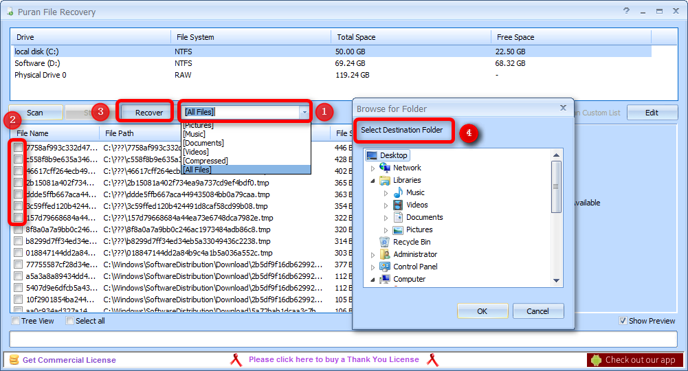Click OK in Browse for Folder dialog
This screenshot has height=371, width=688.
pyautogui.click(x=482, y=311)
